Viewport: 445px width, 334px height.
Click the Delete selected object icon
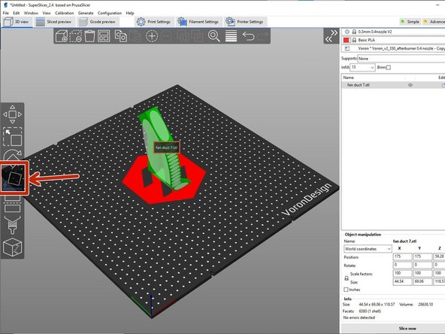(75, 36)
